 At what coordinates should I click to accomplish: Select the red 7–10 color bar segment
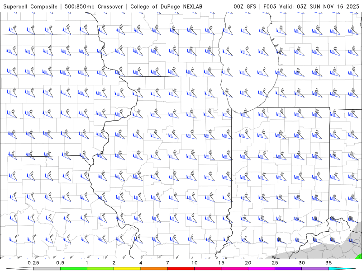181,269
